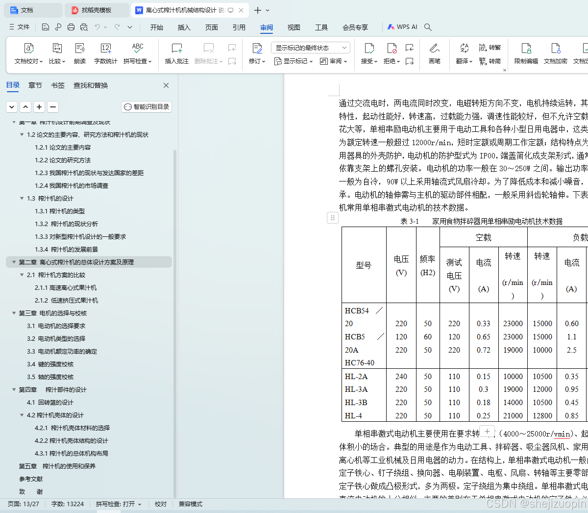Click the 比较 compare documents icon
The height and width of the screenshot is (513, 588).
[57, 53]
